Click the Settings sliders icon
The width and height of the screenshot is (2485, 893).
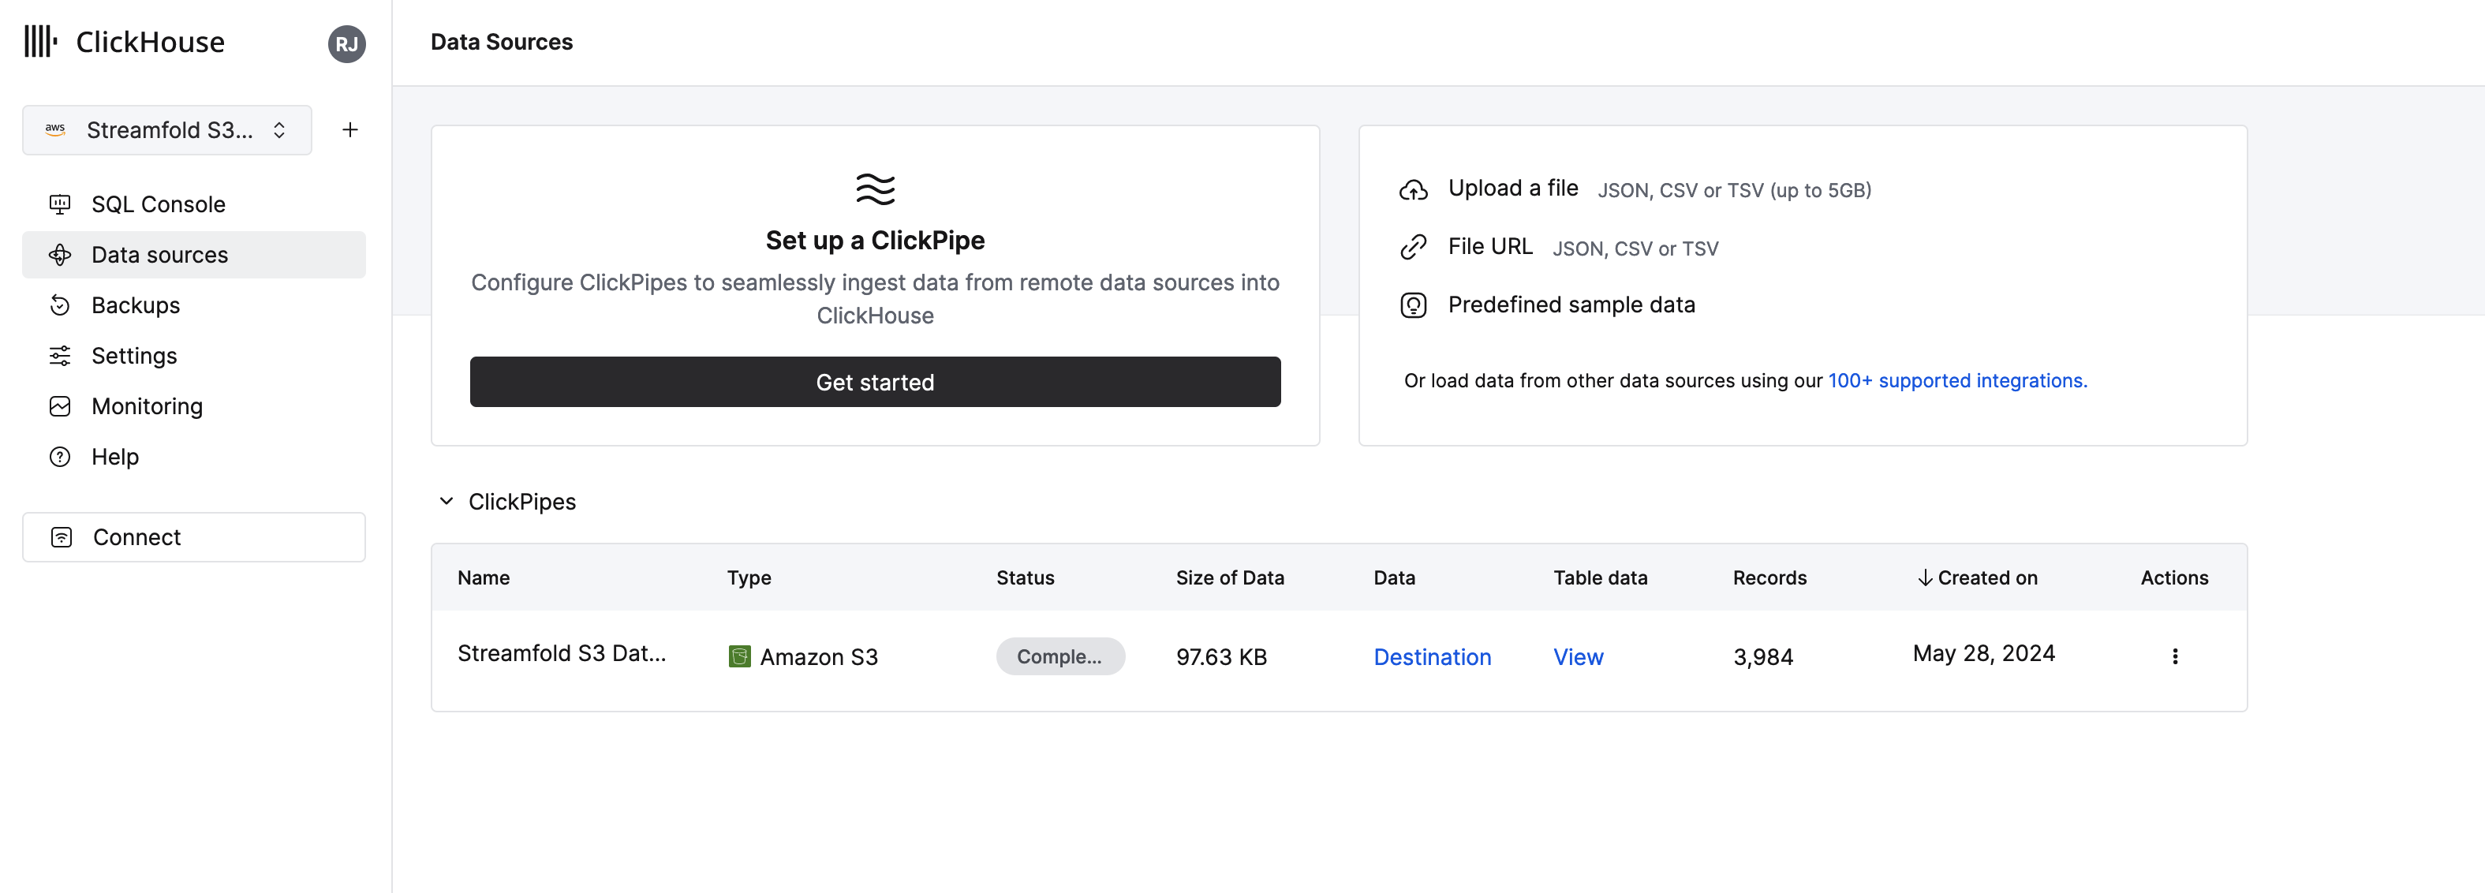pyautogui.click(x=60, y=356)
